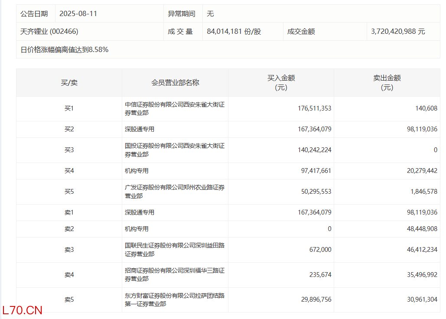The height and width of the screenshot is (319, 446).
Task: Open 国联民生证券深圳益田路证券营业部 broker entry
Action: (x=174, y=250)
